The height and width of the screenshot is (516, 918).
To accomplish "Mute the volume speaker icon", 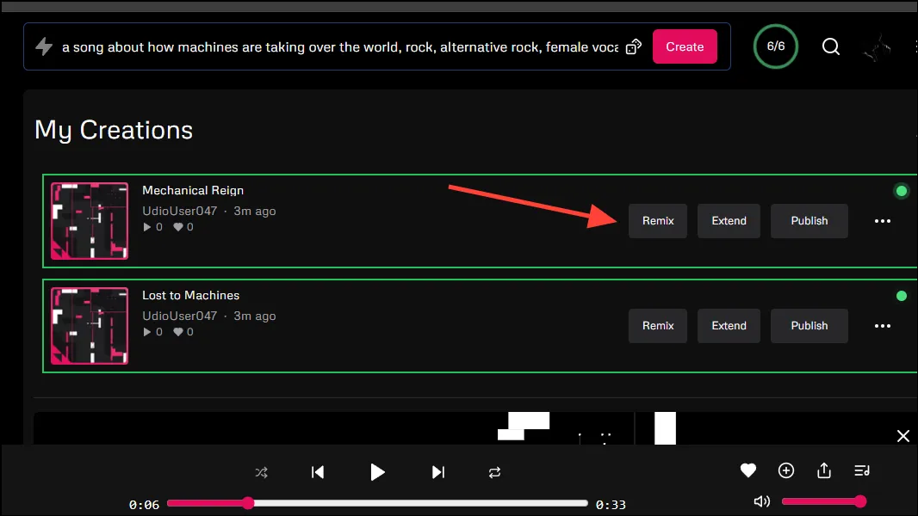I will click(x=761, y=501).
